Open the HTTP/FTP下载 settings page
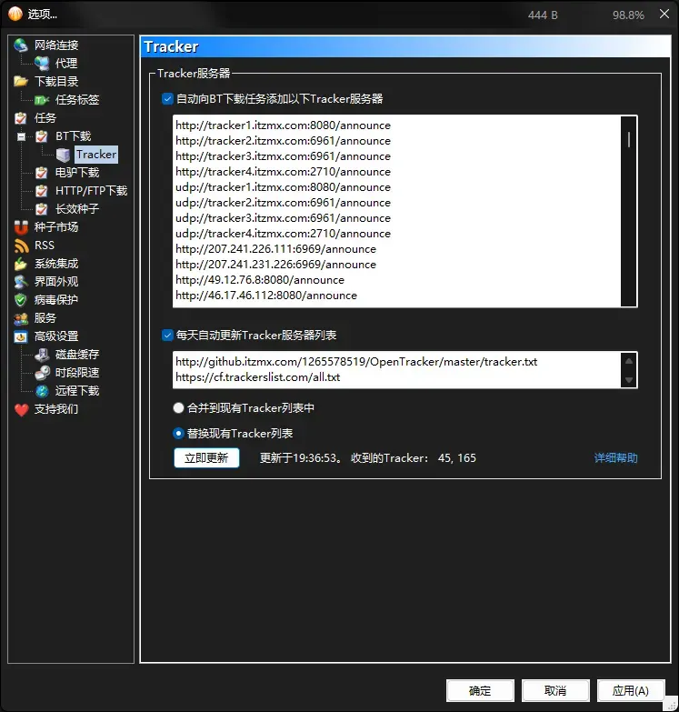This screenshot has width=679, height=712. coord(91,191)
